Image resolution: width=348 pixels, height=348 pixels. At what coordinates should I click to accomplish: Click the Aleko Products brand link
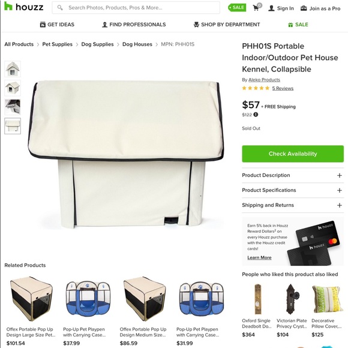[x=264, y=80]
